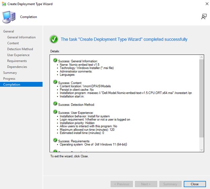Close the window using the X button
This screenshot has width=210, height=189.
[207, 4]
